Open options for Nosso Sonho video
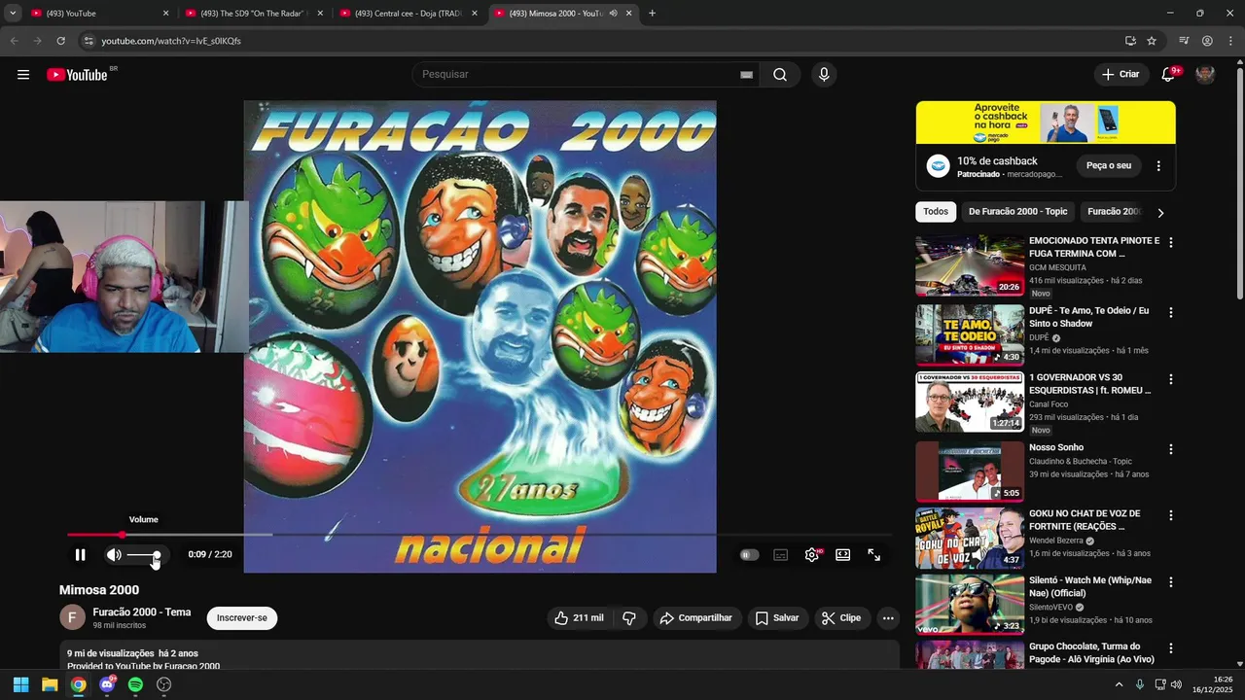 1171,449
